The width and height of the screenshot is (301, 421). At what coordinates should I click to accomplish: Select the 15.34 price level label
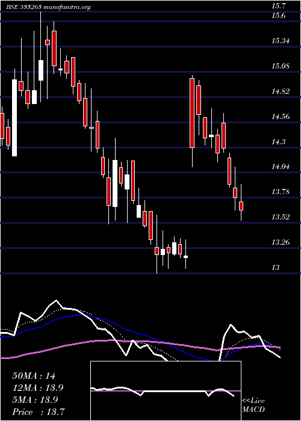(x=281, y=41)
